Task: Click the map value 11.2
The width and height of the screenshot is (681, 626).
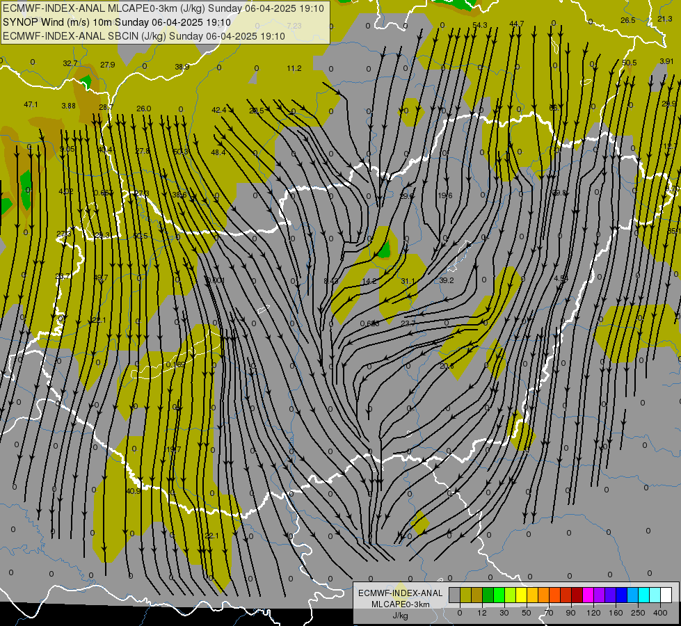Action: click(294, 68)
